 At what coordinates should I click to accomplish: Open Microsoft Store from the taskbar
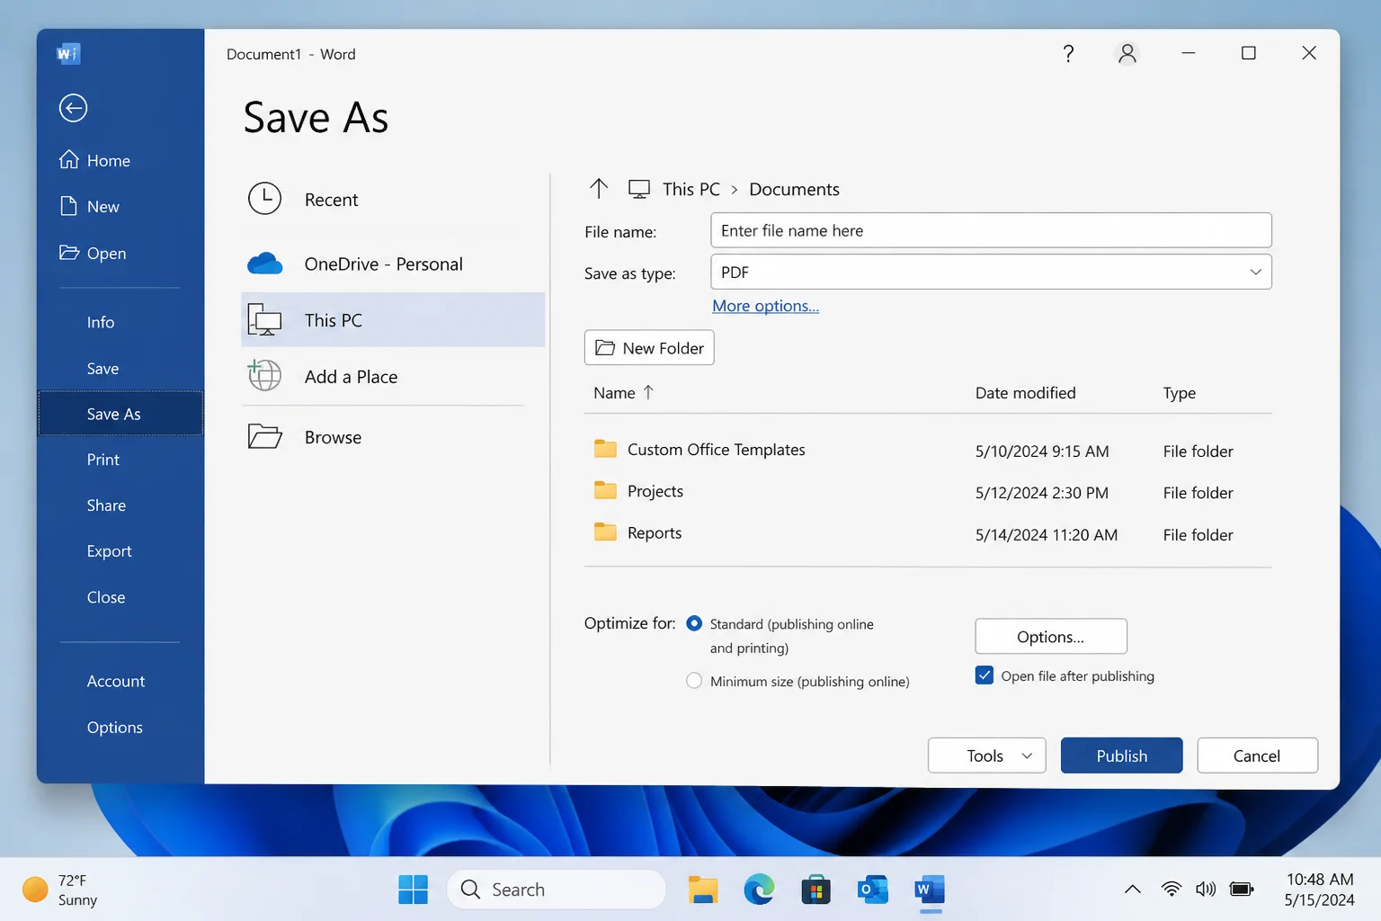click(x=815, y=890)
